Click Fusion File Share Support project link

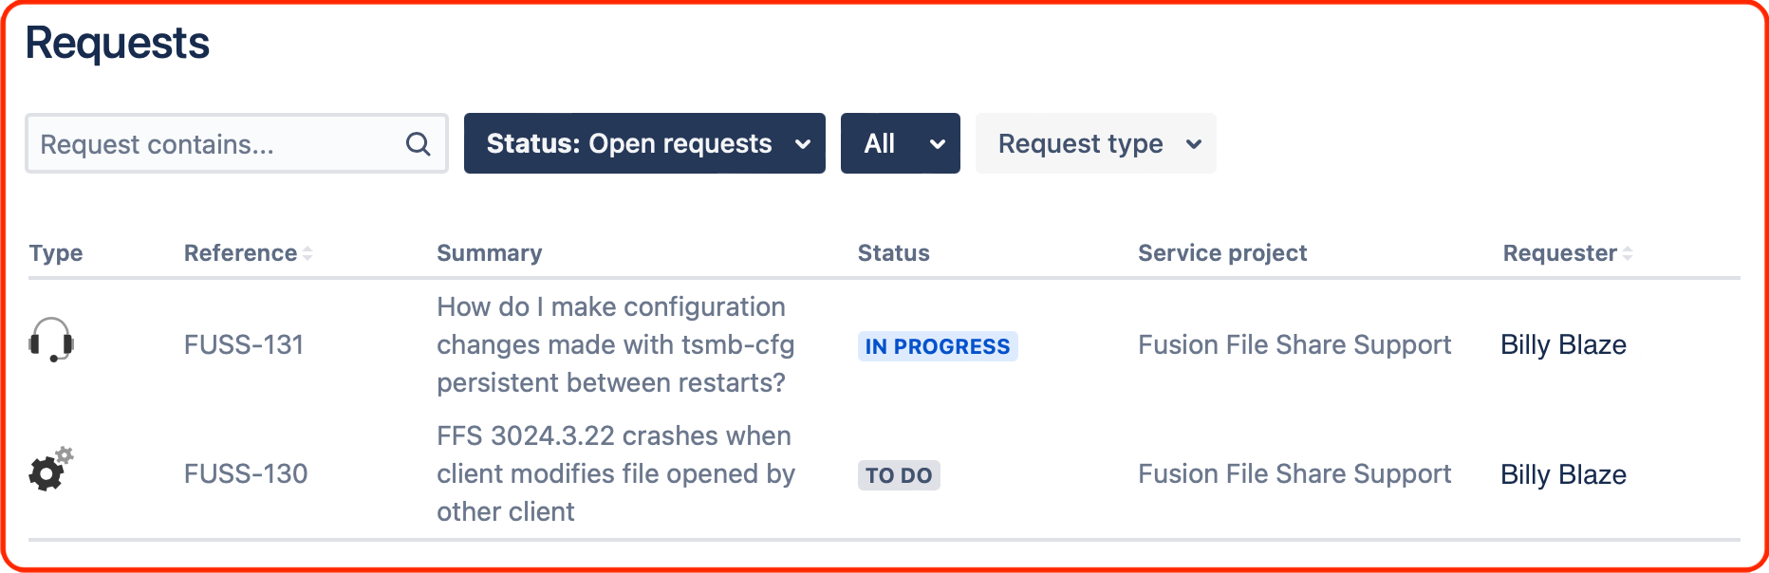pos(1294,344)
